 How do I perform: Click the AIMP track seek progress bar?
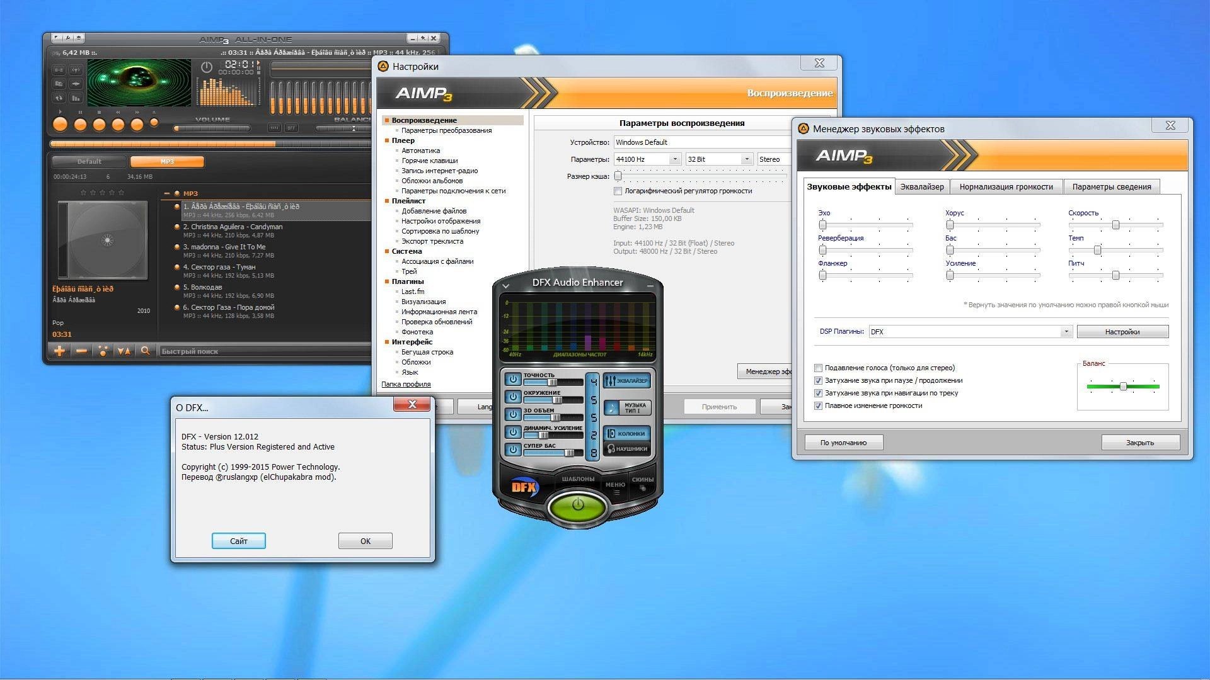pos(211,144)
